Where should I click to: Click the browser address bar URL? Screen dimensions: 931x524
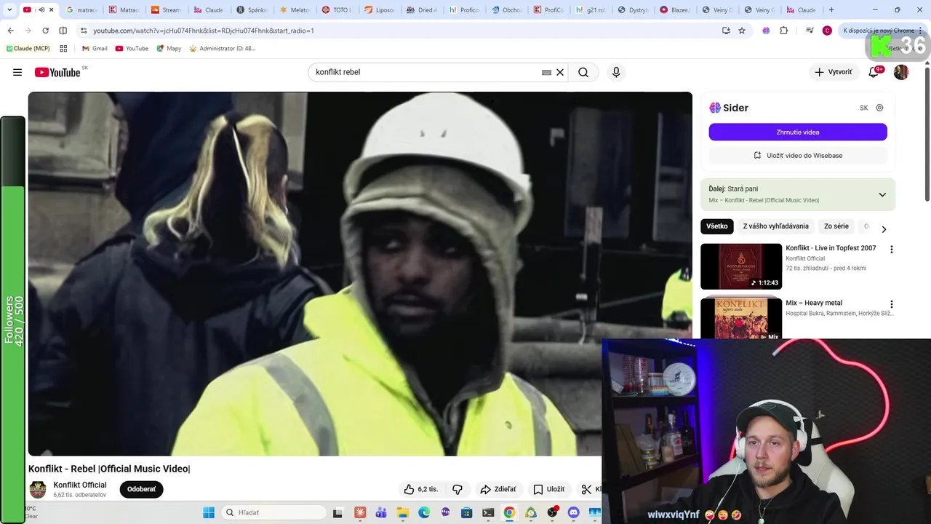204,31
